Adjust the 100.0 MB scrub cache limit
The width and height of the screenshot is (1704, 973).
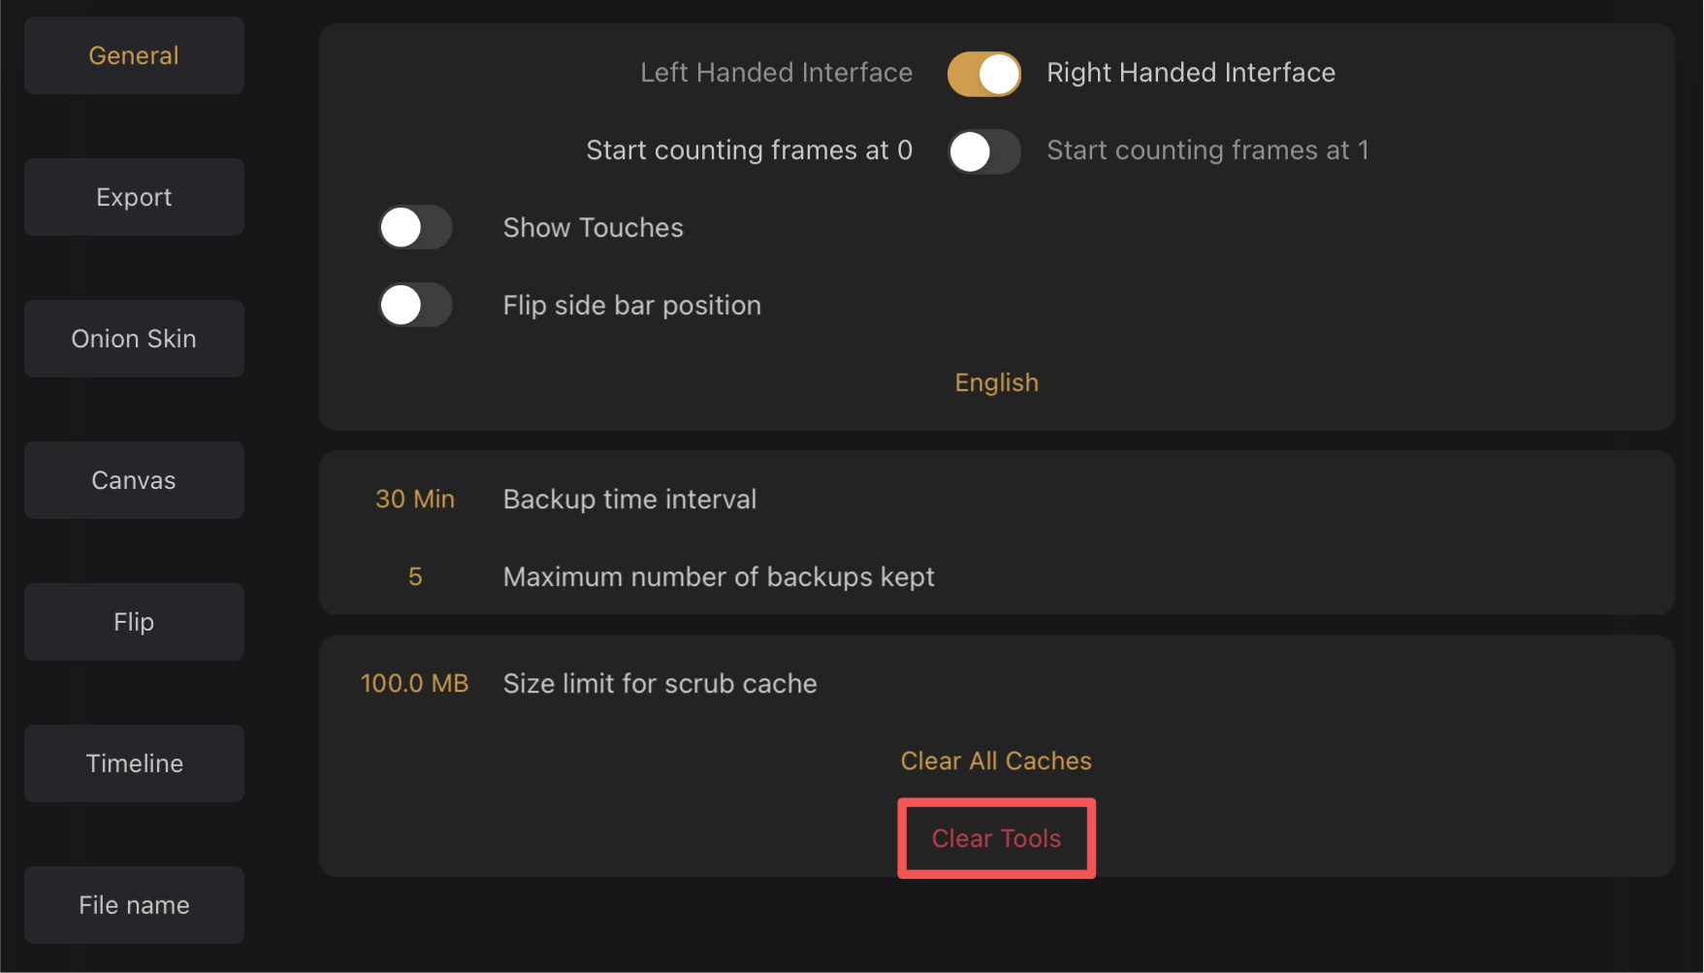414,683
